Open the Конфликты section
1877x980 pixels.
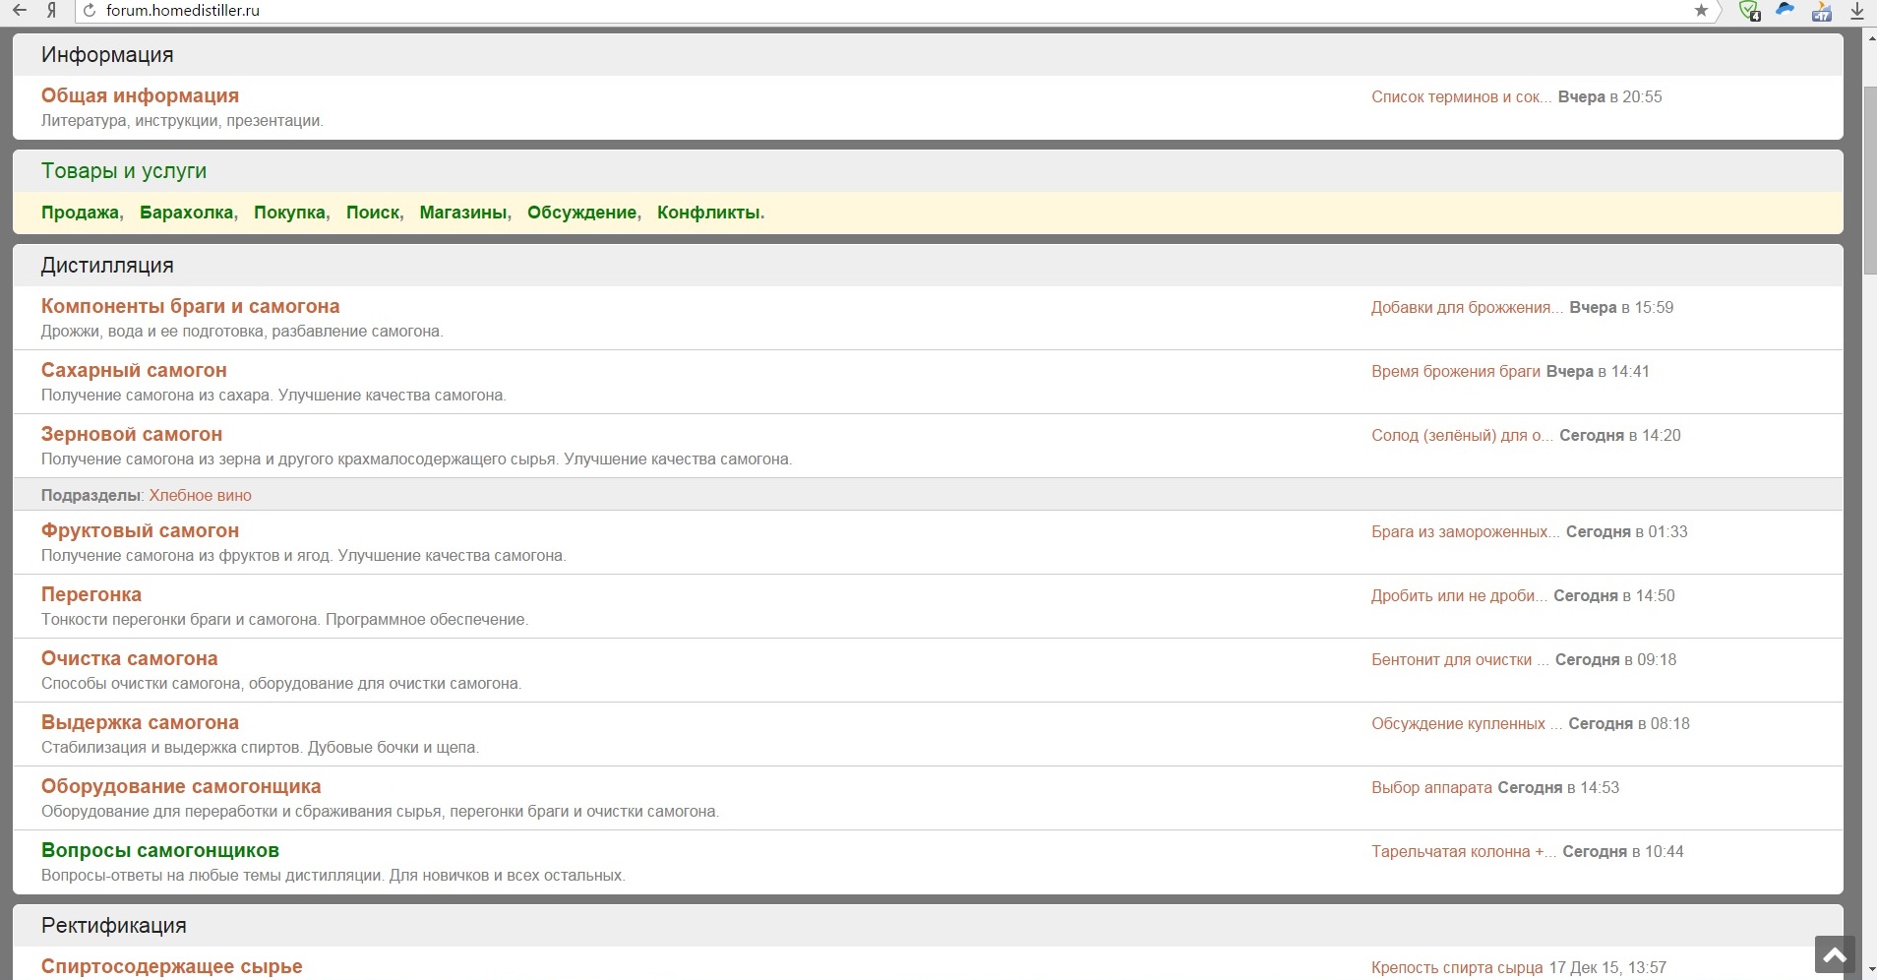tap(708, 213)
